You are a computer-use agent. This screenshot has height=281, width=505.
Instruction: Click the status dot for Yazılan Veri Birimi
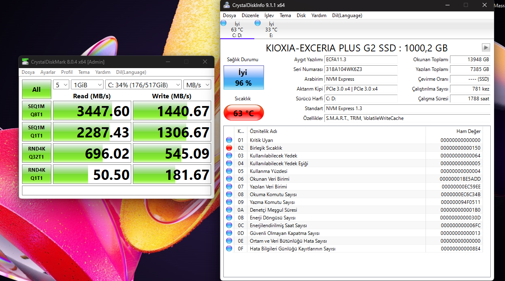click(229, 186)
